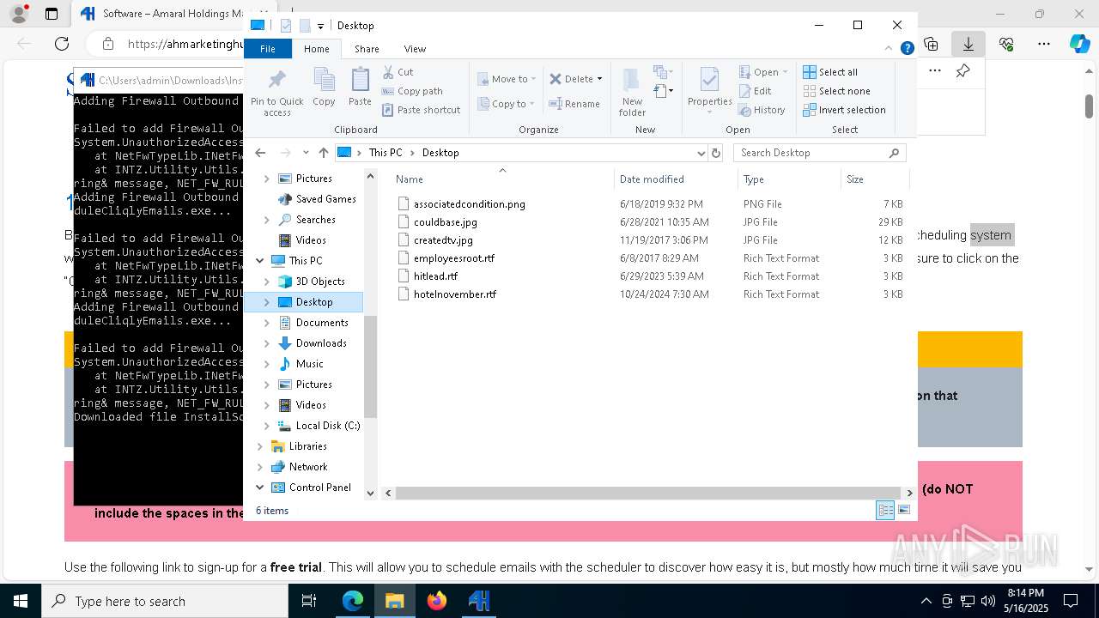Image resolution: width=1099 pixels, height=618 pixels.
Task: Open browser Downloads toolbar icon
Action: [968, 44]
